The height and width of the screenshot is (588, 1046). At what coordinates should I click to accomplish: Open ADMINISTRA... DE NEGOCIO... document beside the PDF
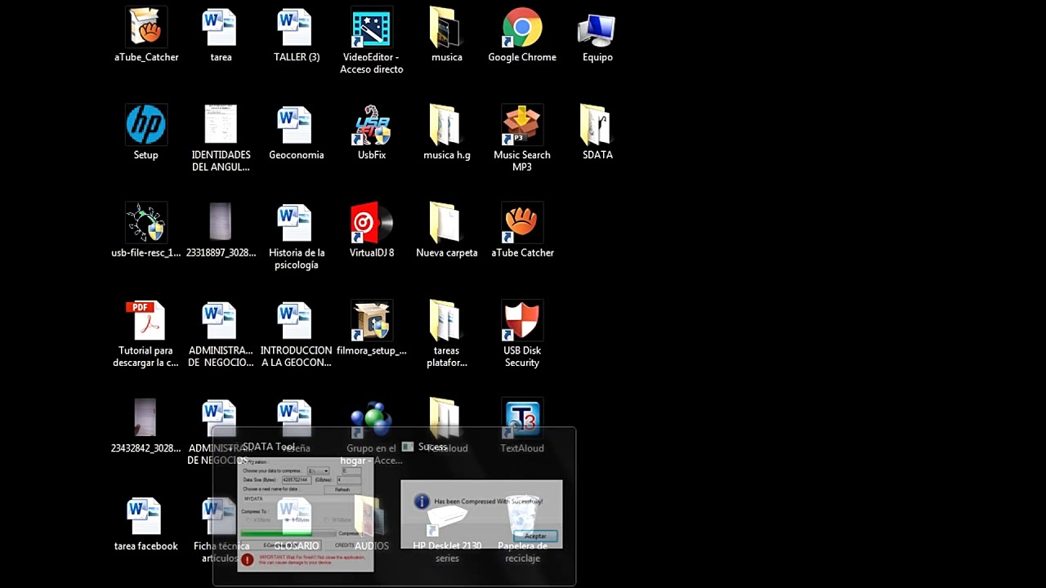[221, 333]
